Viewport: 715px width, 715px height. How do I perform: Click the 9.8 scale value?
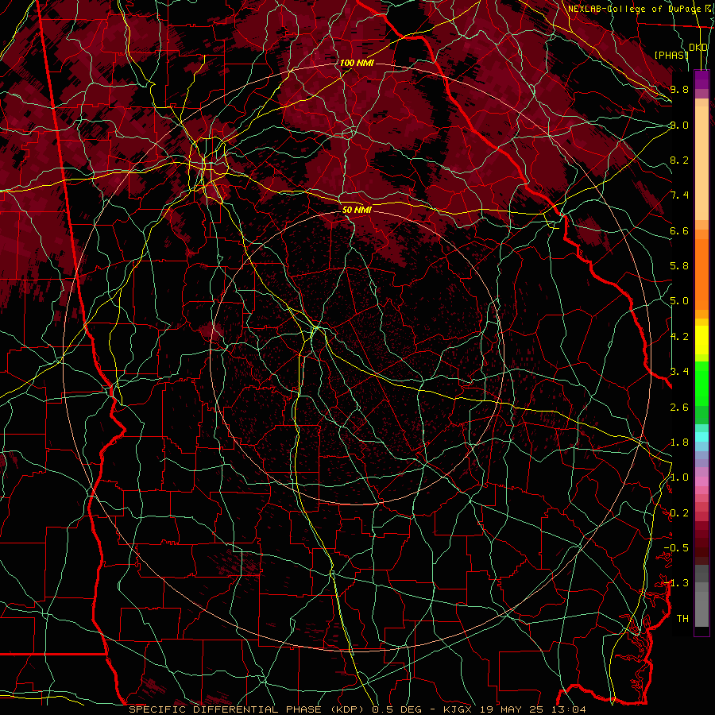coord(679,89)
